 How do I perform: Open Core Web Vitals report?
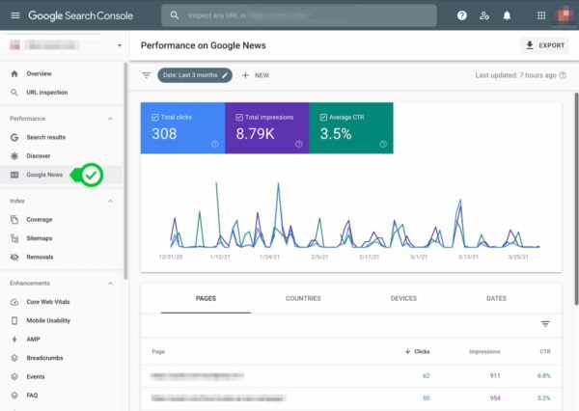click(48, 302)
